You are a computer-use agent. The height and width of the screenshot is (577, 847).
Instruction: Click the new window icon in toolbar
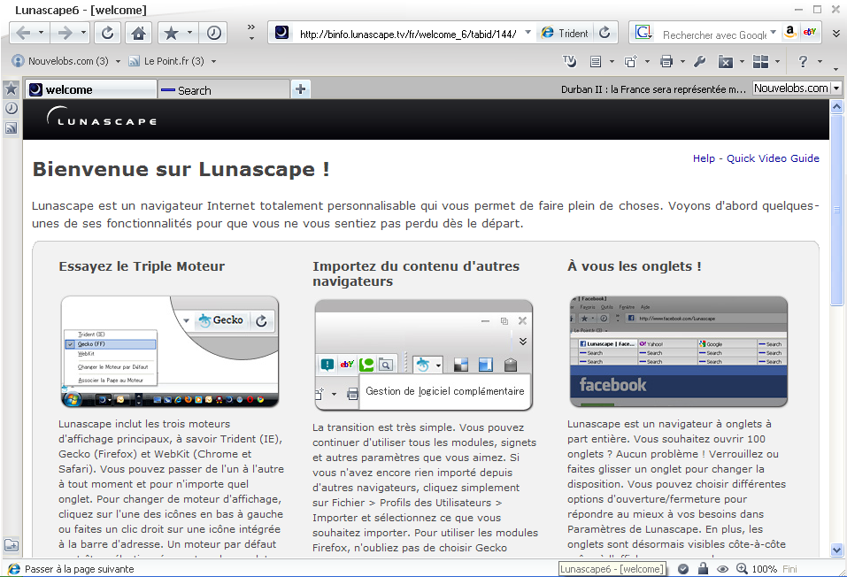click(x=630, y=62)
